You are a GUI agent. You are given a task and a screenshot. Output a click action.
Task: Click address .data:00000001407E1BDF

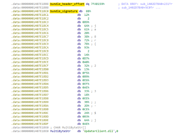30,124
